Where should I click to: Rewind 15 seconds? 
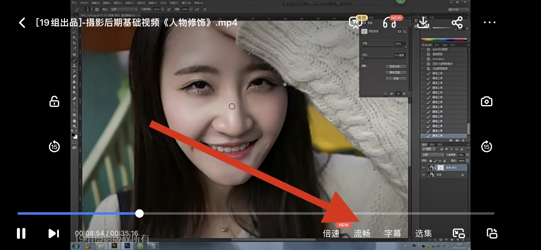[54, 146]
